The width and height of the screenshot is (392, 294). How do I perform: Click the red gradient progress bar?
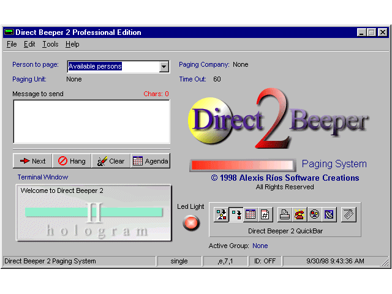click(x=242, y=165)
